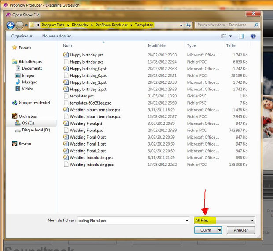The image size is (273, 251).
Task: Click the search magnifier icon
Action: 256,25
